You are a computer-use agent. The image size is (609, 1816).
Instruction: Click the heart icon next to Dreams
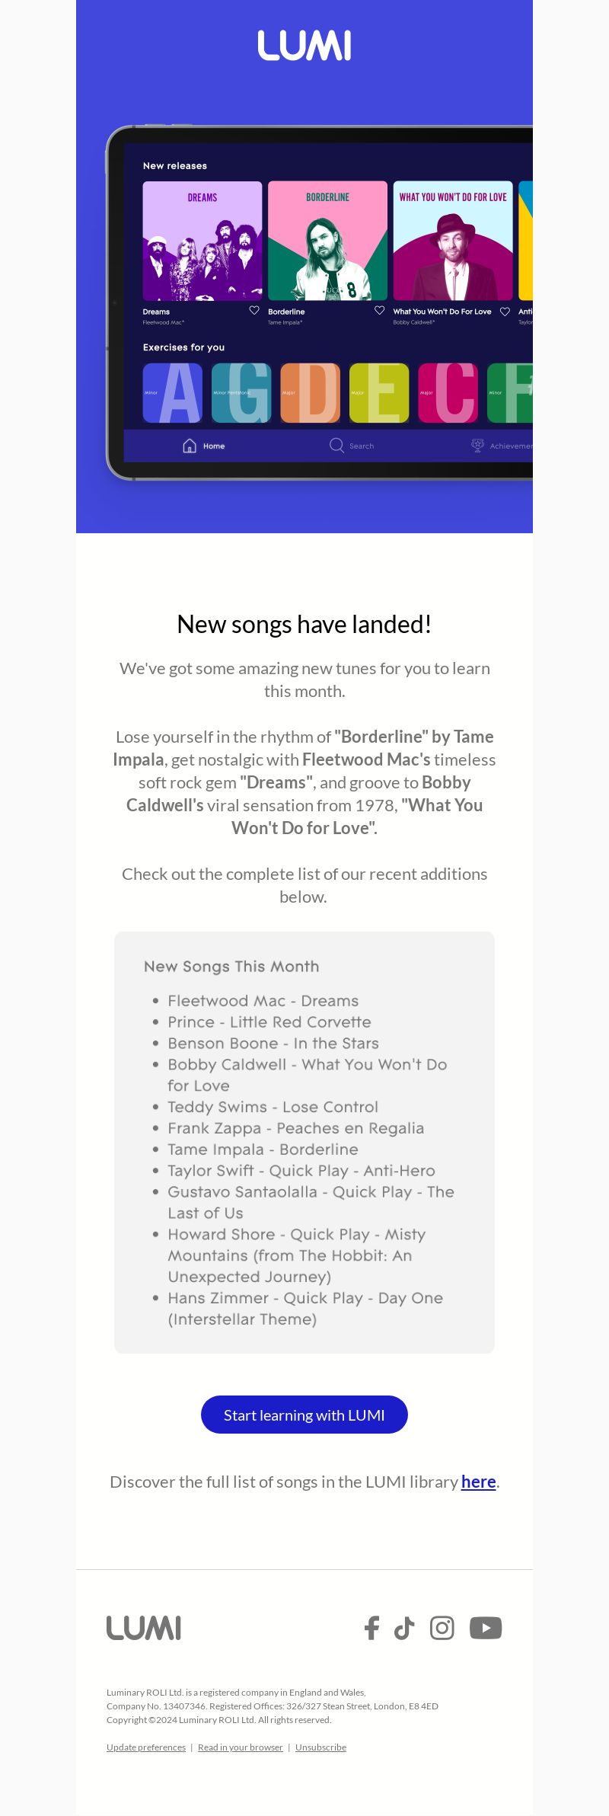254,310
